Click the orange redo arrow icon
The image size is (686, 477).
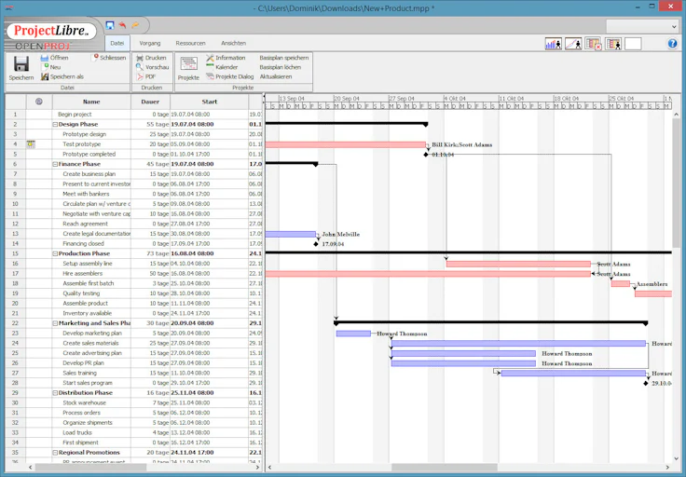(135, 25)
